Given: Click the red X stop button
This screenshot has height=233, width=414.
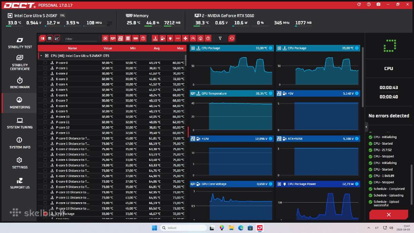Looking at the screenshot, I should click(x=388, y=215).
